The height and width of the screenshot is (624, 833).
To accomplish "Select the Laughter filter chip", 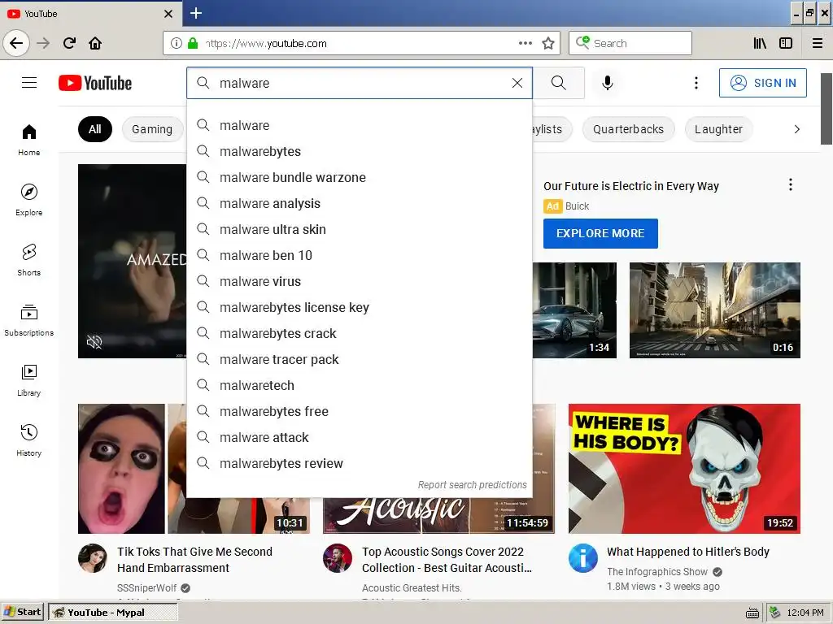I will 718,129.
